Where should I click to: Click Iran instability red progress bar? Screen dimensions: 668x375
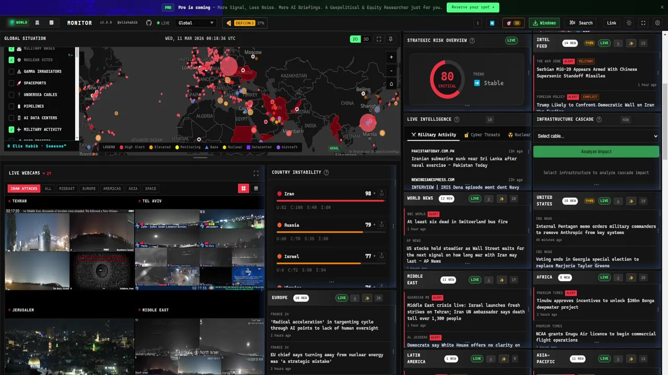click(331, 201)
